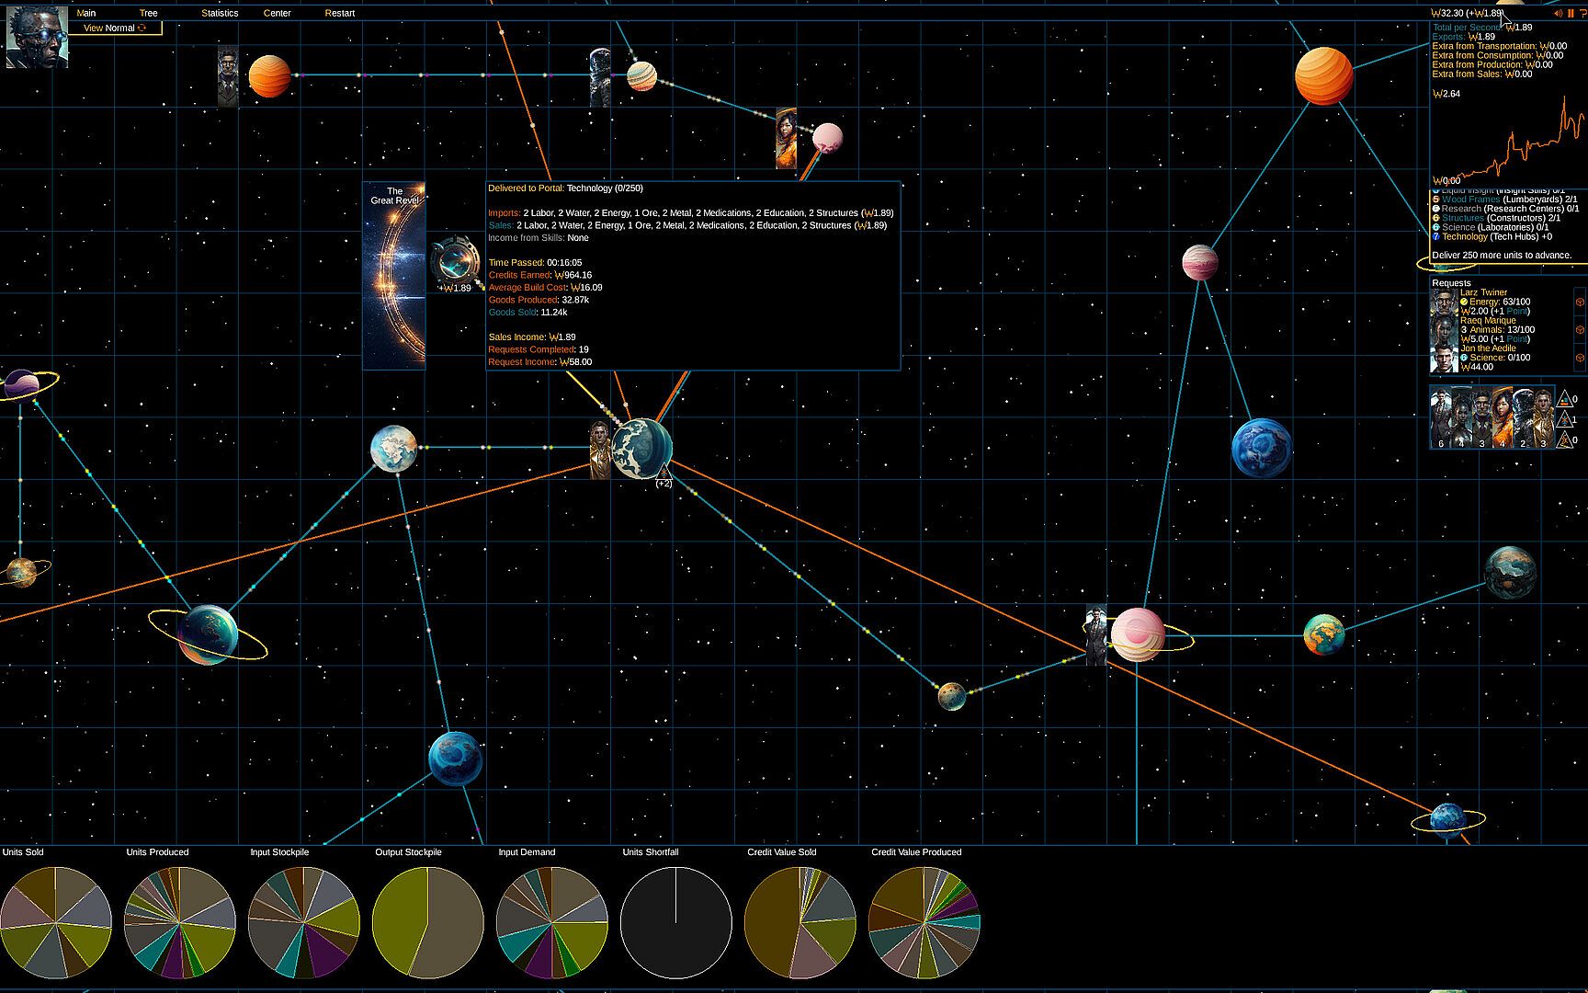Screen dimensions: 1588x993
Task: Click the 'Requests' panel heading
Action: [x=1451, y=283]
